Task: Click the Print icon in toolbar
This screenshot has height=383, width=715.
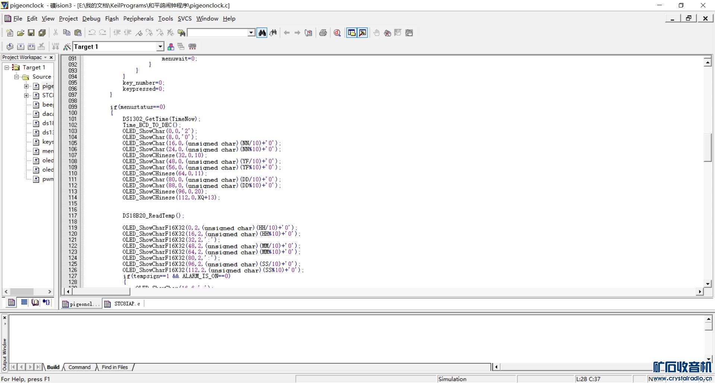Action: coord(323,33)
